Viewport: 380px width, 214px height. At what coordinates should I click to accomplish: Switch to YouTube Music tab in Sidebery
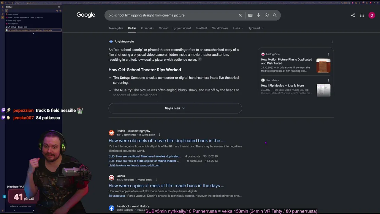(33, 24)
